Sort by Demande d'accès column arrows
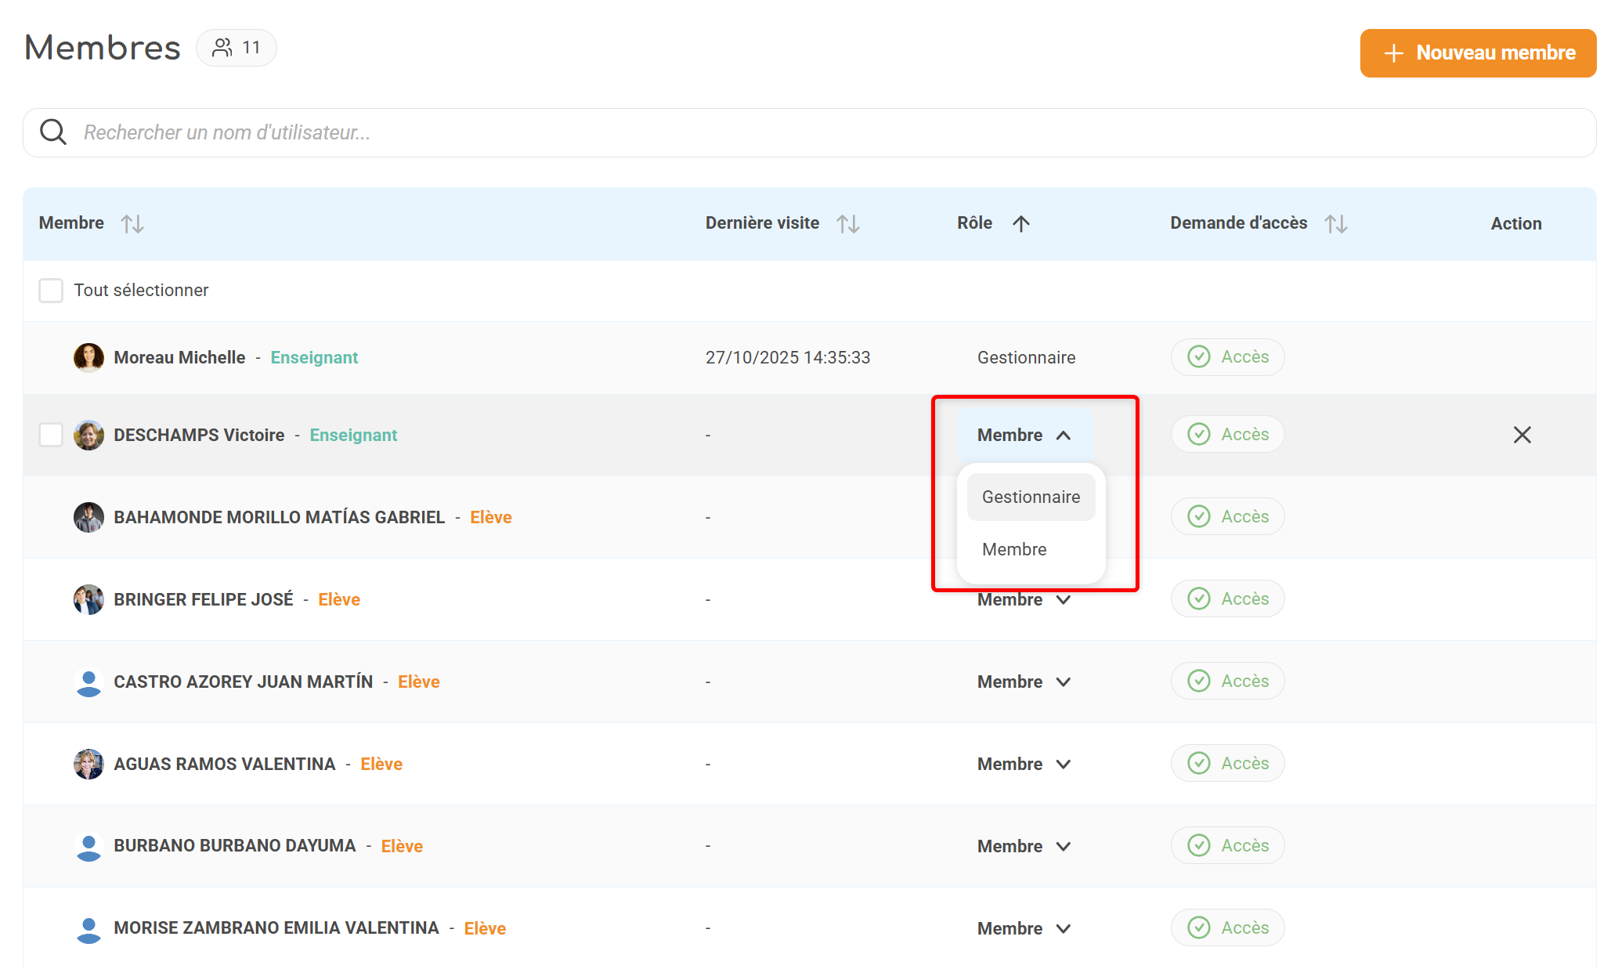The width and height of the screenshot is (1618, 969). coord(1335,224)
